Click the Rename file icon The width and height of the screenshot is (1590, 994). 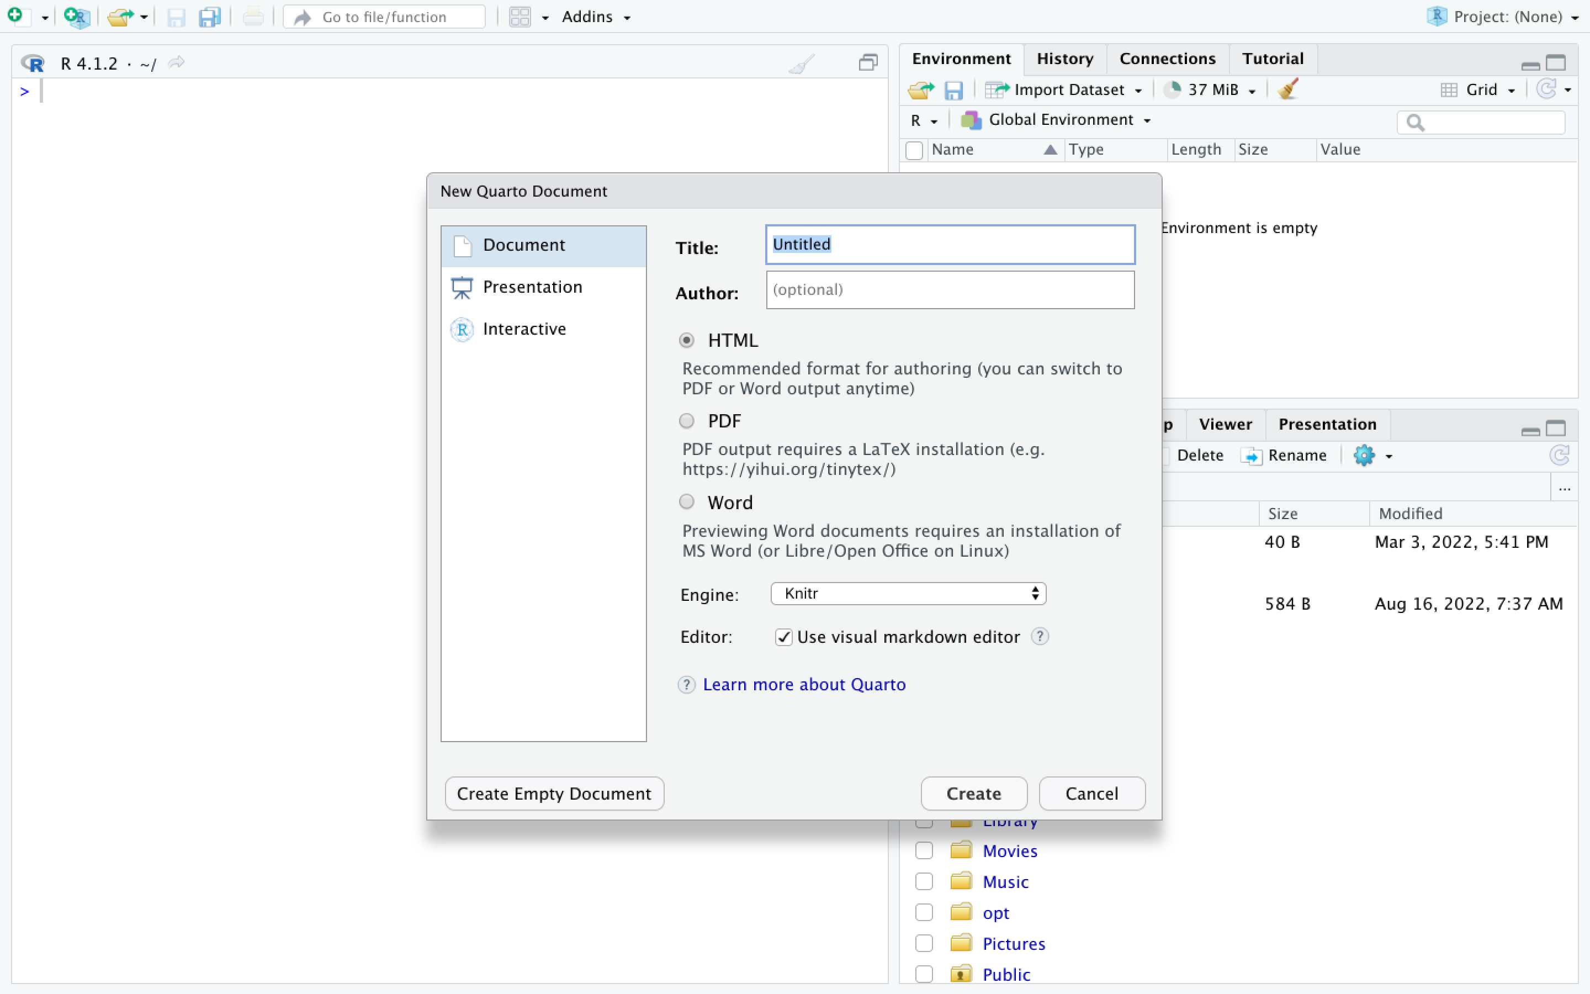point(1252,456)
